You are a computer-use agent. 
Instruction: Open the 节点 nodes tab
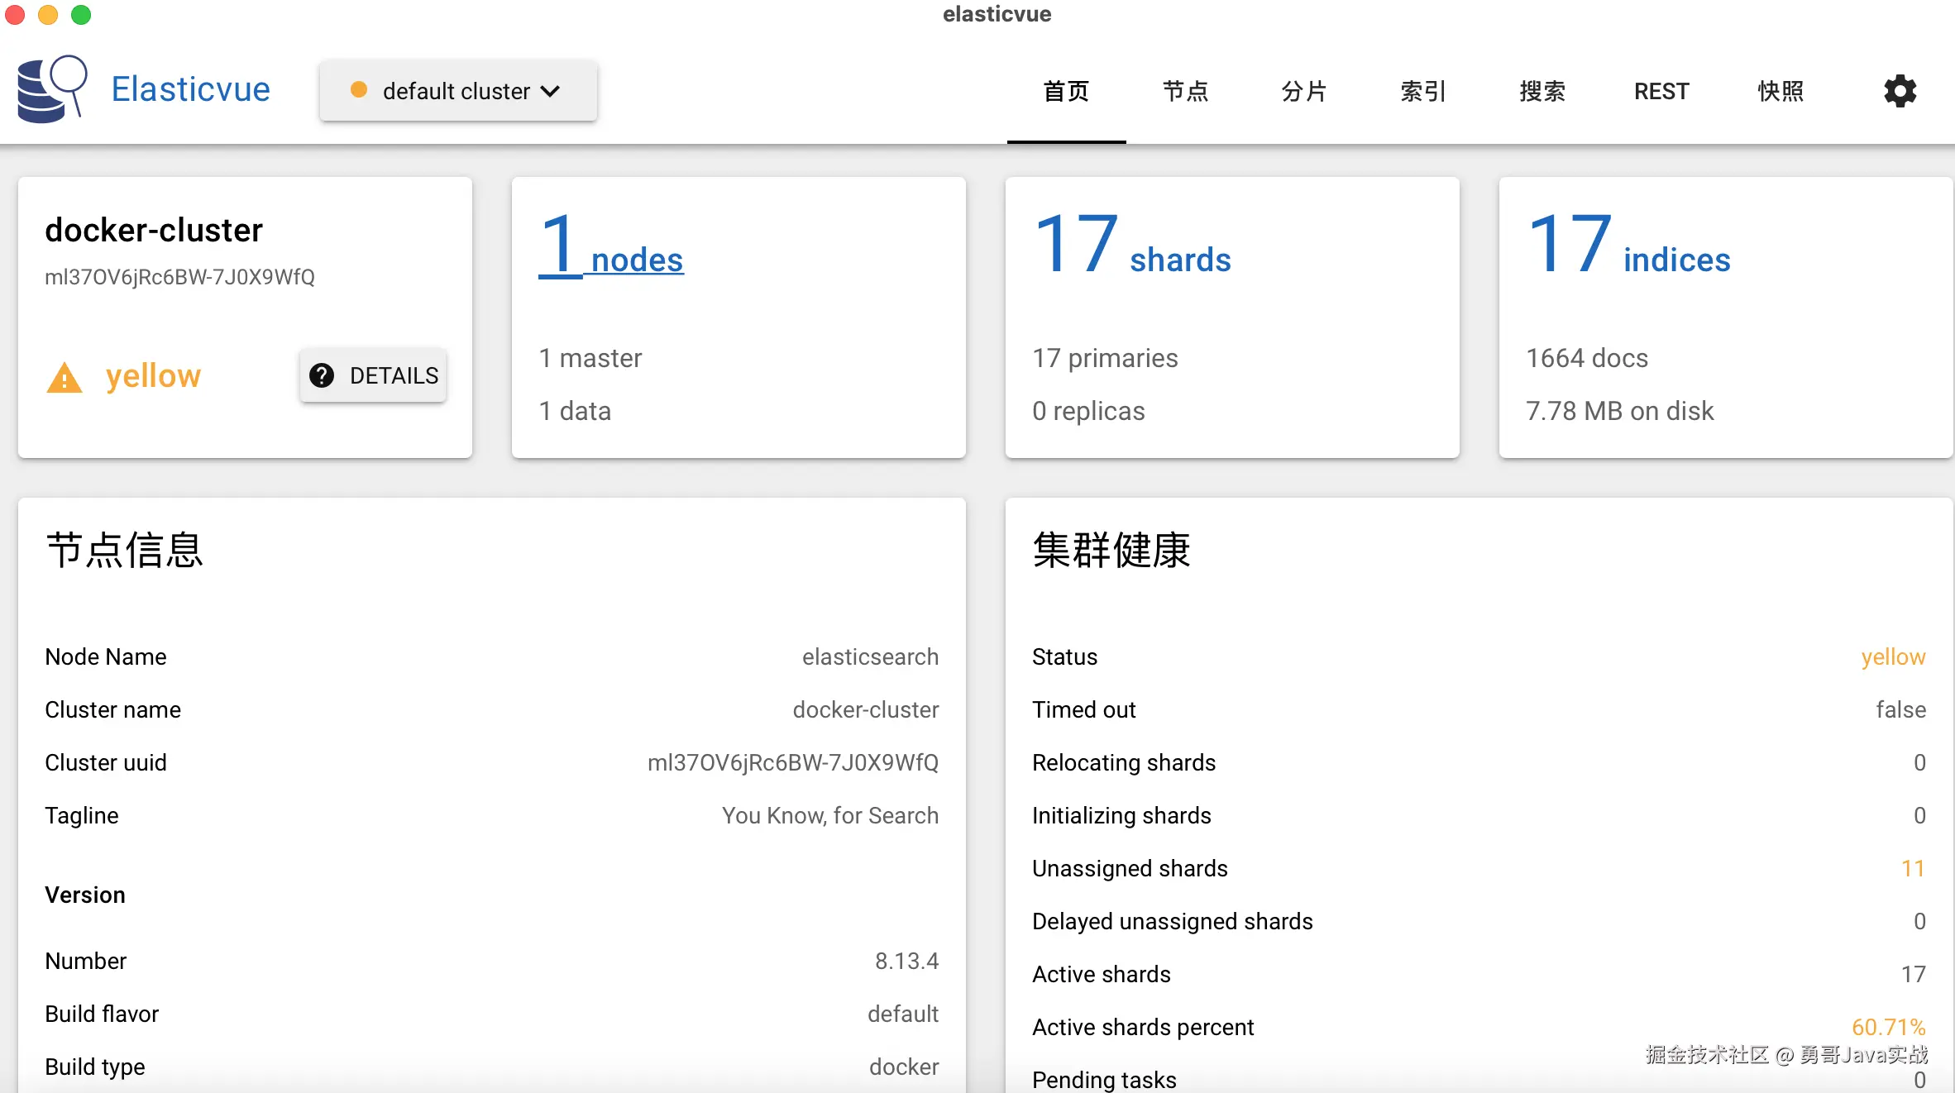point(1185,91)
